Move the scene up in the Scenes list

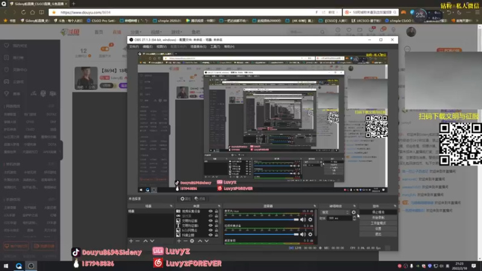(145, 241)
